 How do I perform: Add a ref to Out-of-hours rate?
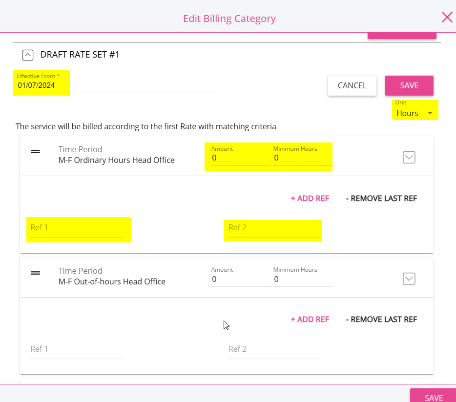pyautogui.click(x=310, y=319)
